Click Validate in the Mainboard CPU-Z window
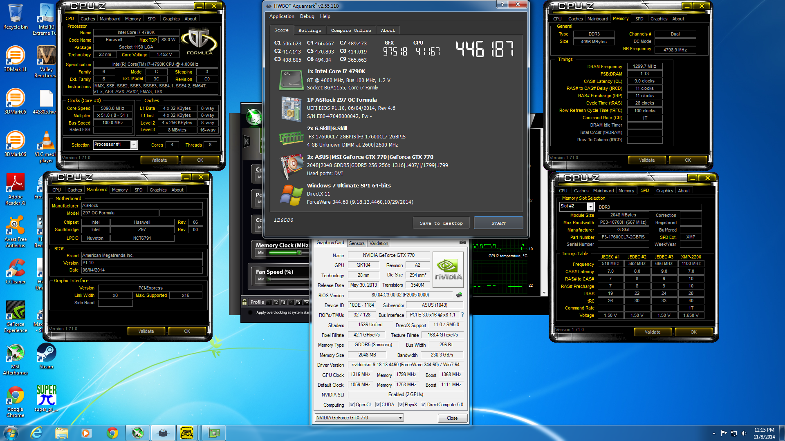Screen dimensions: 785x441 point(146,331)
